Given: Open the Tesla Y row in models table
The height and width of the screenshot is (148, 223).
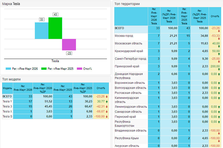Looking at the screenshot, I should click(x=7, y=102).
